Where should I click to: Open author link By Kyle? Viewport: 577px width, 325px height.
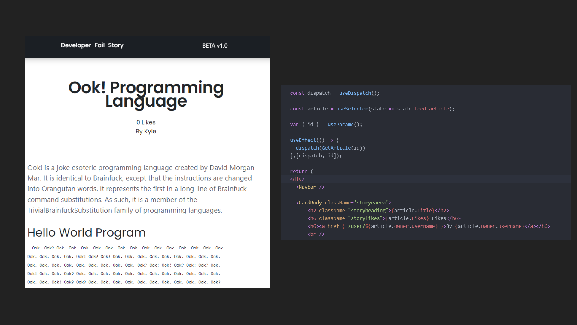tap(146, 131)
